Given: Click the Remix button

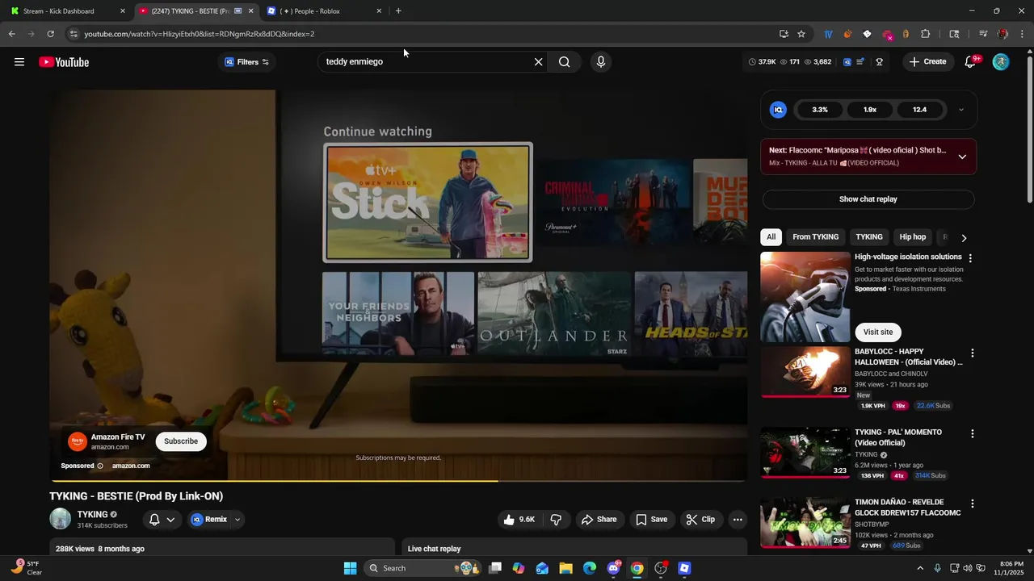Looking at the screenshot, I should (x=209, y=520).
